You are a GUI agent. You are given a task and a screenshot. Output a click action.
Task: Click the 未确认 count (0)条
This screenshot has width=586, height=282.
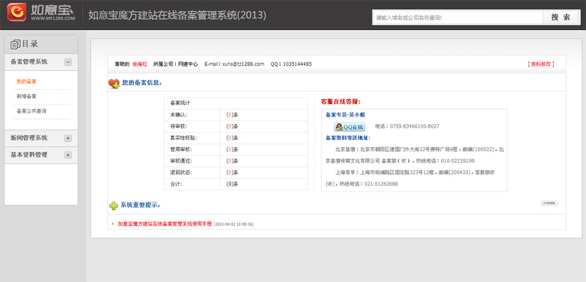coord(232,115)
